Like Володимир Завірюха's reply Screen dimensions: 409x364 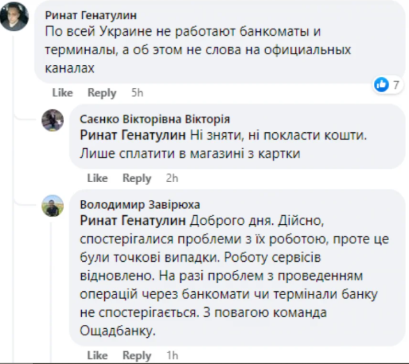pos(97,355)
